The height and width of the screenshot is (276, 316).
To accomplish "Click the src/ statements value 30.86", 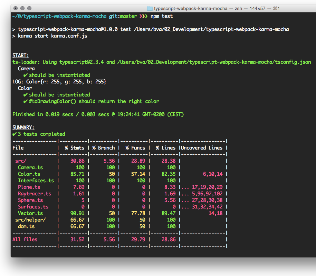I will coord(77,161).
